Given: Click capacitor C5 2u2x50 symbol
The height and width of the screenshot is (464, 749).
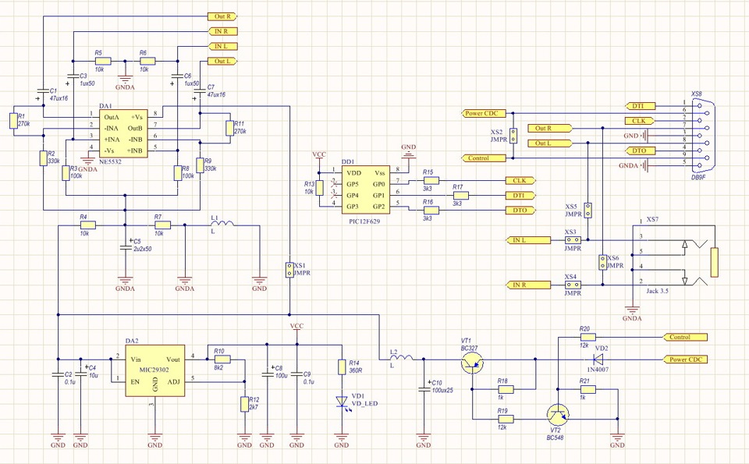Looking at the screenshot, I should (125, 247).
